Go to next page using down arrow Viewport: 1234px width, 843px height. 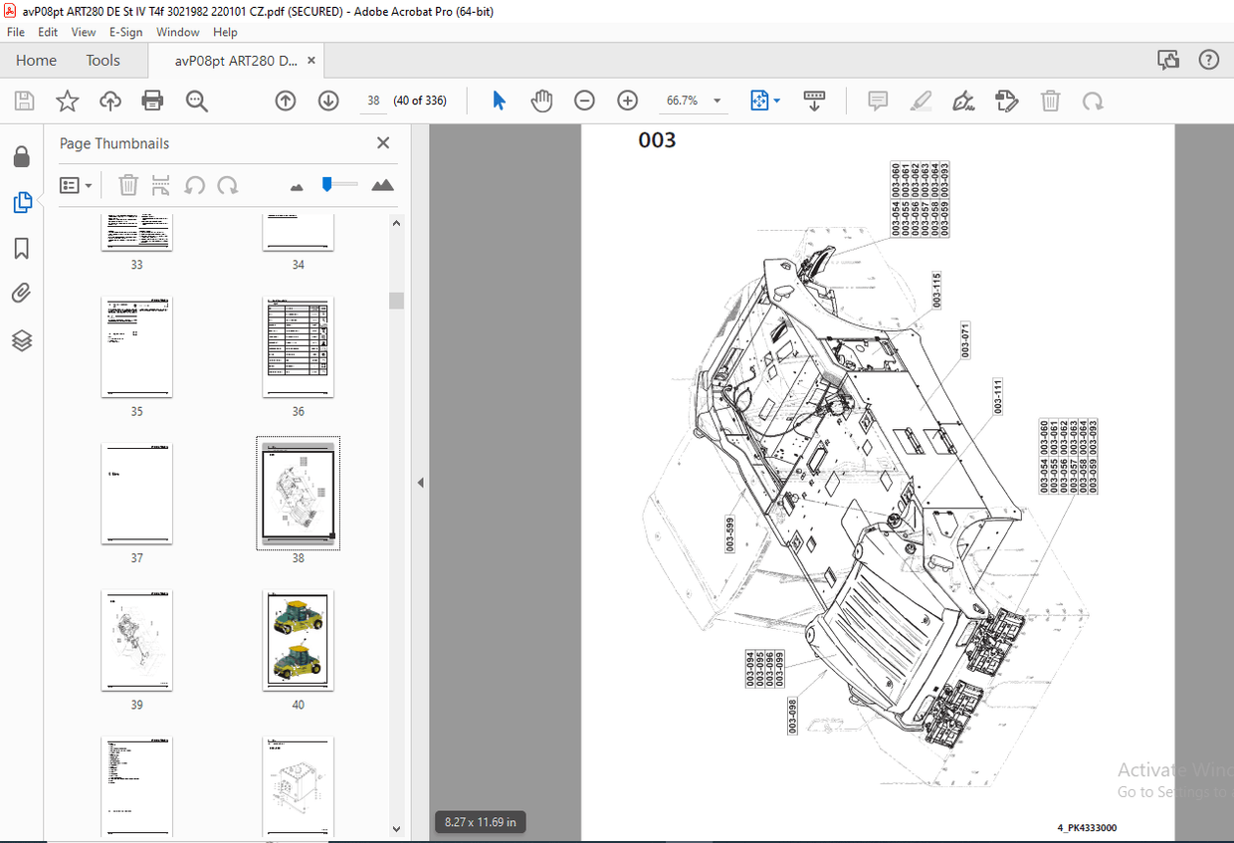tap(328, 101)
